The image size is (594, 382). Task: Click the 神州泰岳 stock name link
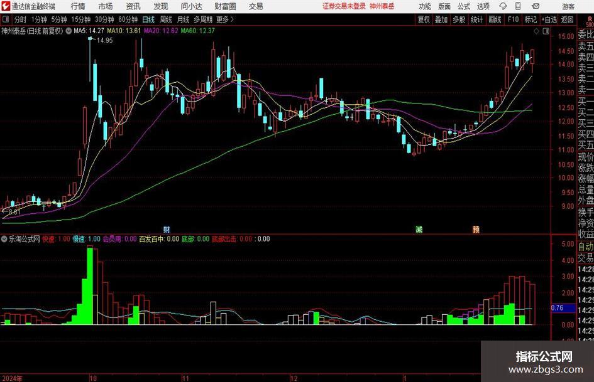[382, 6]
